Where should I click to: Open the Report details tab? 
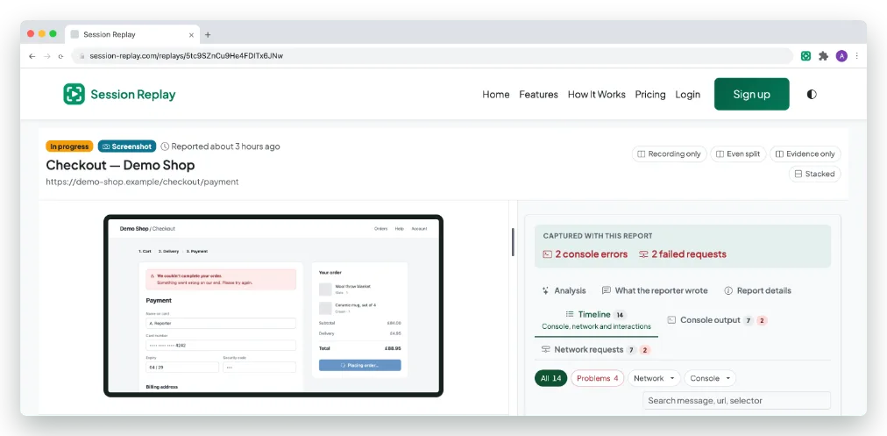(x=757, y=290)
